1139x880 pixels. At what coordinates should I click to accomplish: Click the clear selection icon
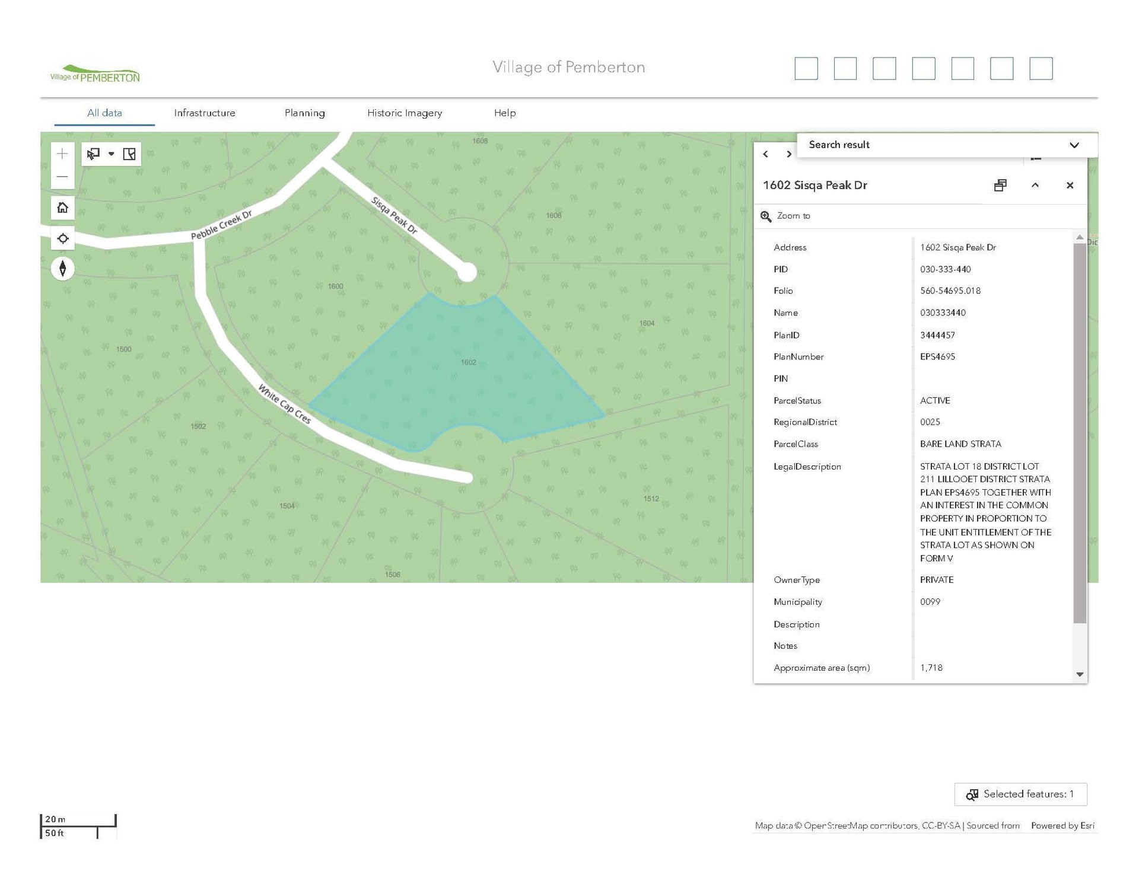[129, 154]
